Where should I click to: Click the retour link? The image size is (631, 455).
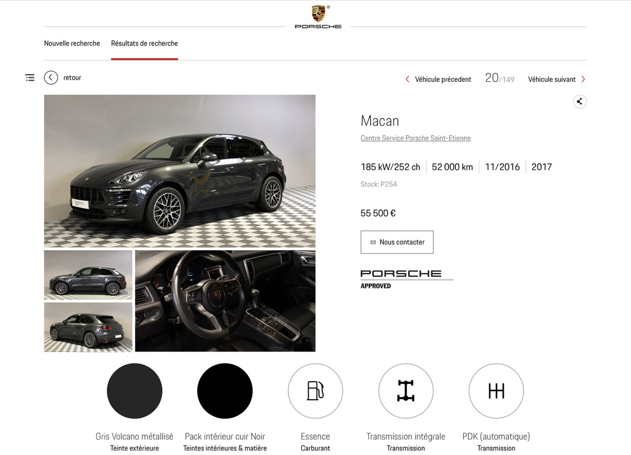[x=72, y=78]
